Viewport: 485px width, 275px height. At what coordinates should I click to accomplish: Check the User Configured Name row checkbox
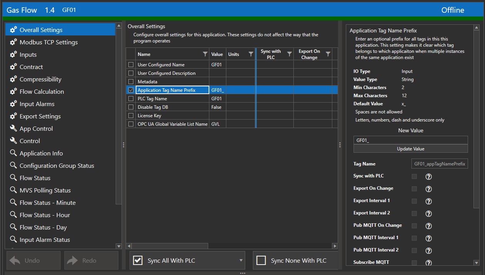pos(131,65)
